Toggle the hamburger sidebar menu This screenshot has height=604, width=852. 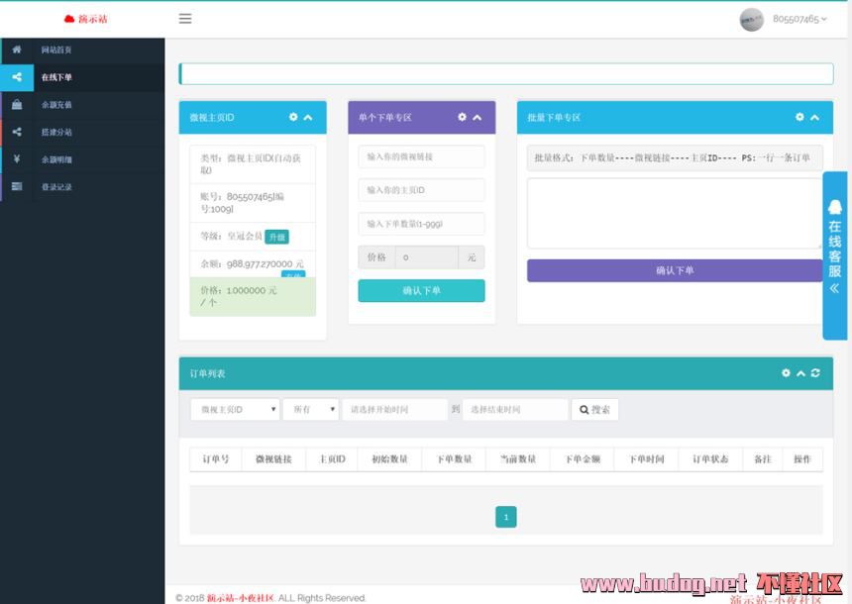pyautogui.click(x=185, y=18)
